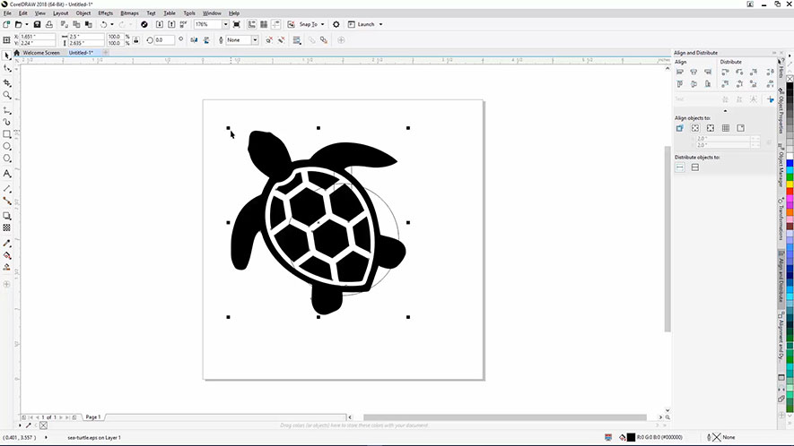Toggle Align objects to page edge
Screen dimensions: 794x446
coord(695,128)
